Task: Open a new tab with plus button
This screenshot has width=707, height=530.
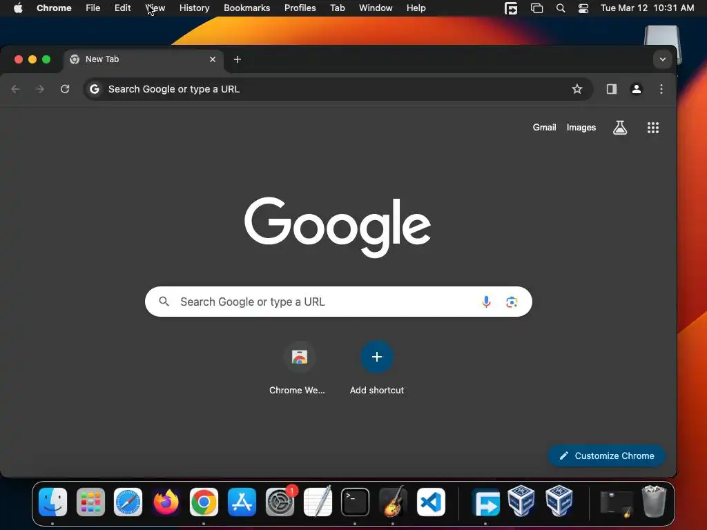Action: [238, 59]
